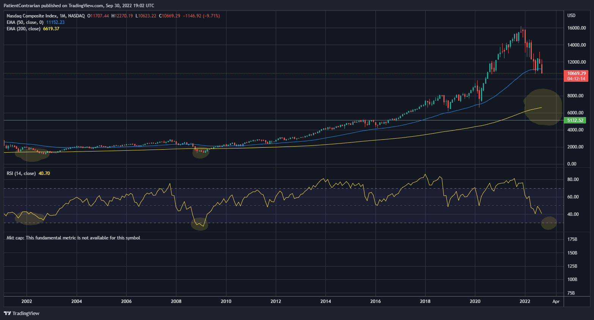Click the 75B market cap axis label
This screenshot has height=320, width=594.
(571, 293)
